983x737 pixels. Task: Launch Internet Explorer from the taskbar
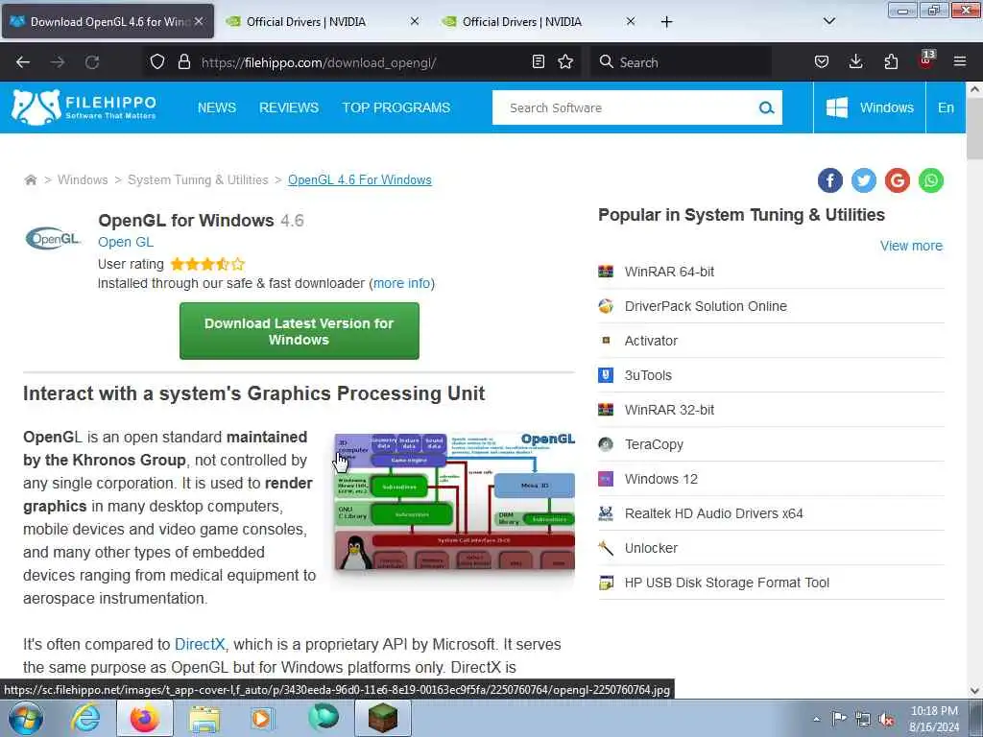pyautogui.click(x=85, y=718)
